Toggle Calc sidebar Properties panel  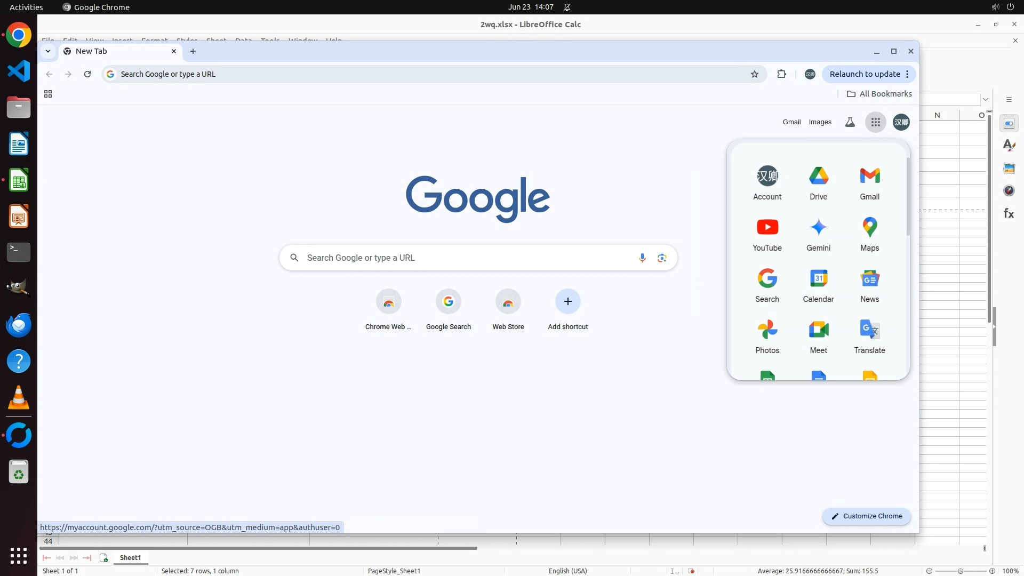[x=1009, y=123]
